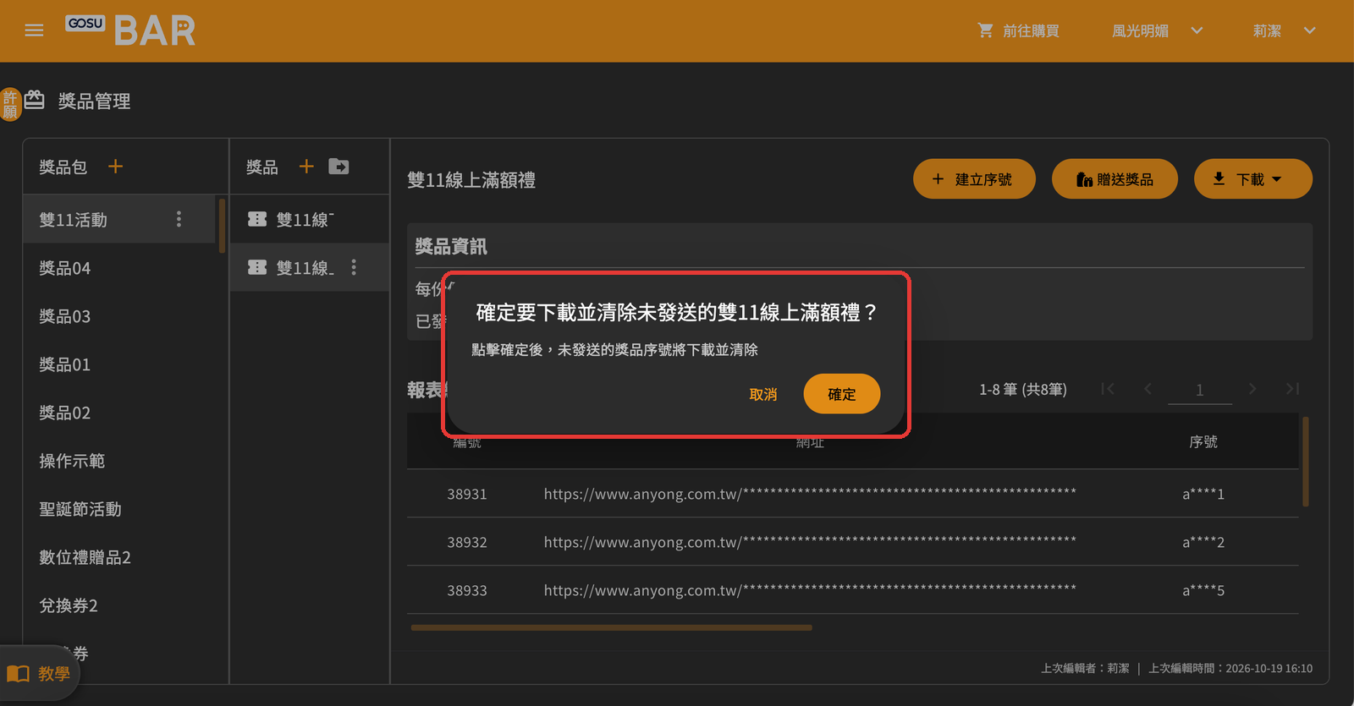
Task: Select 操作示範 in the package list
Action: pos(119,461)
